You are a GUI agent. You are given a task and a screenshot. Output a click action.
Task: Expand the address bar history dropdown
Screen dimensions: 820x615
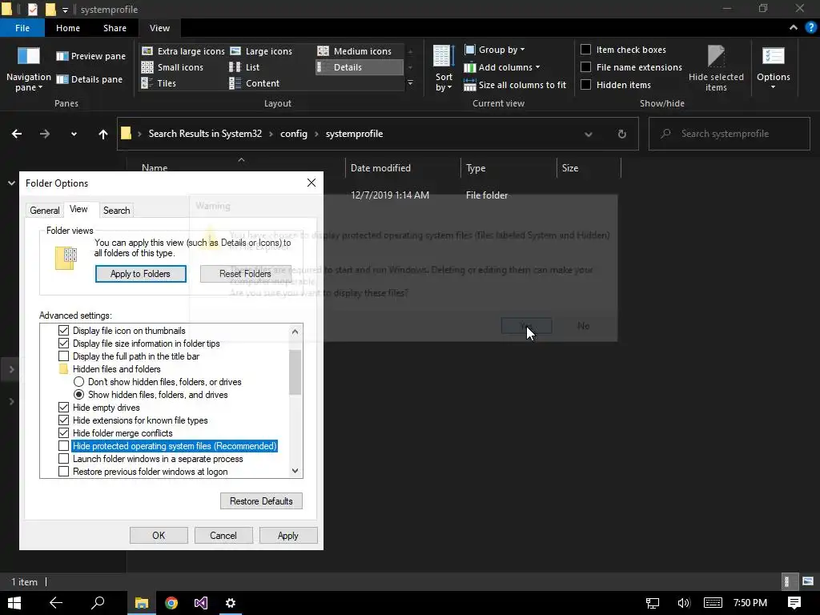click(x=589, y=134)
